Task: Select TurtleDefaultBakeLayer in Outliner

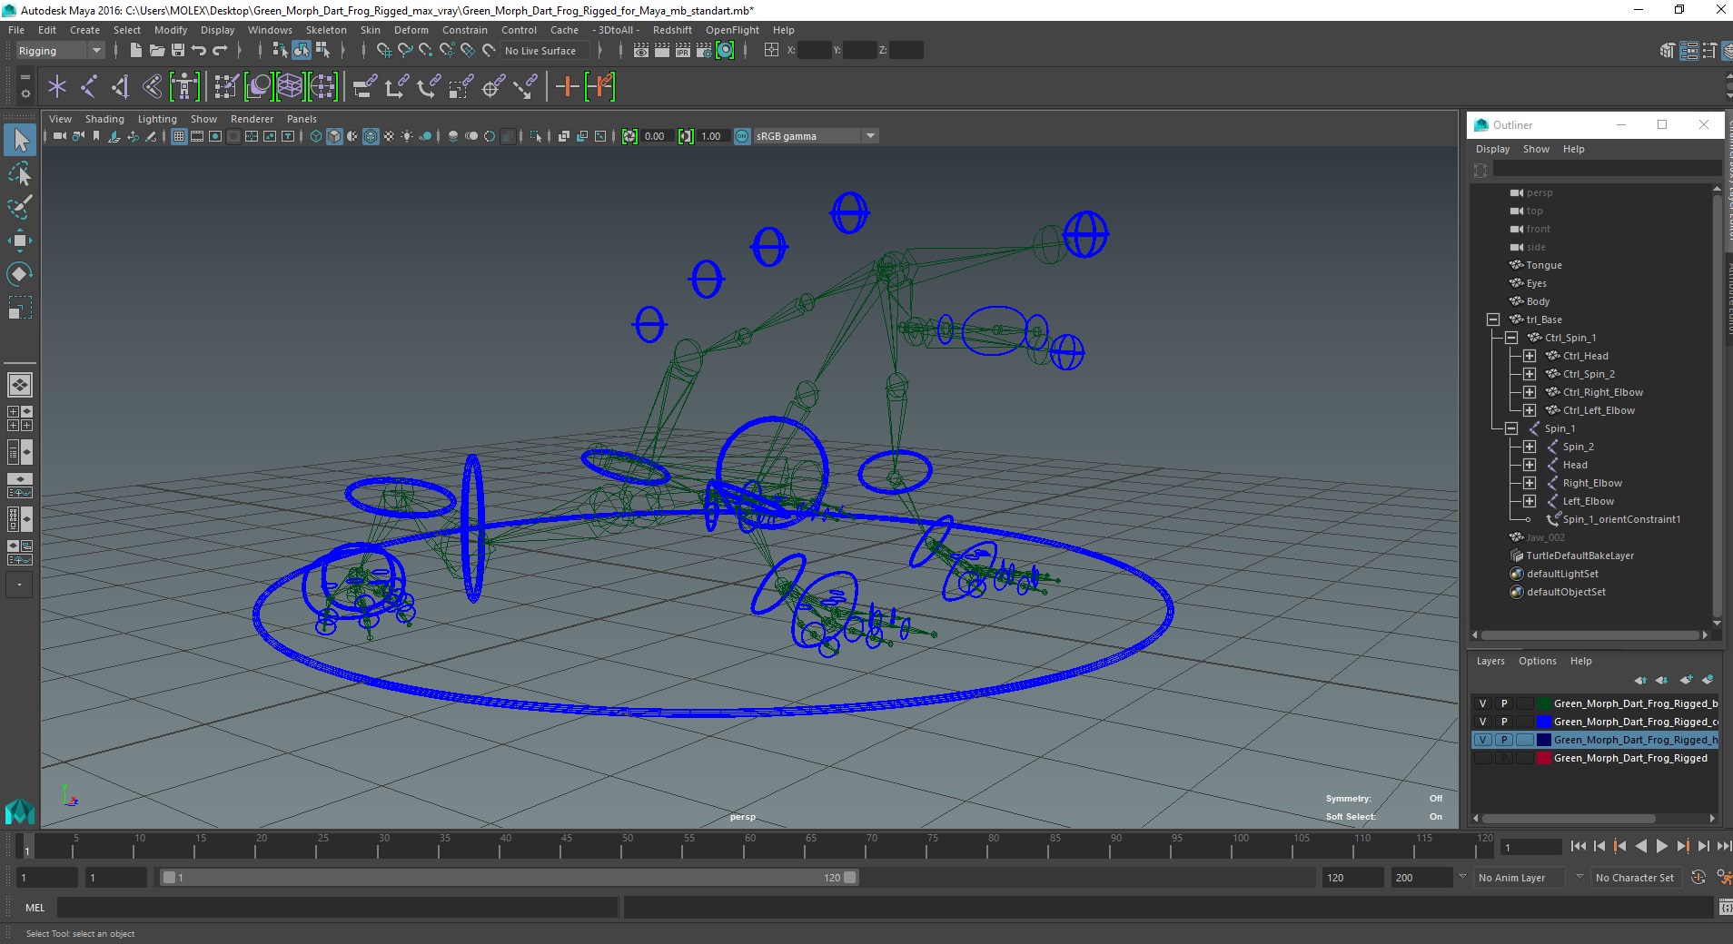Action: pyautogui.click(x=1580, y=556)
